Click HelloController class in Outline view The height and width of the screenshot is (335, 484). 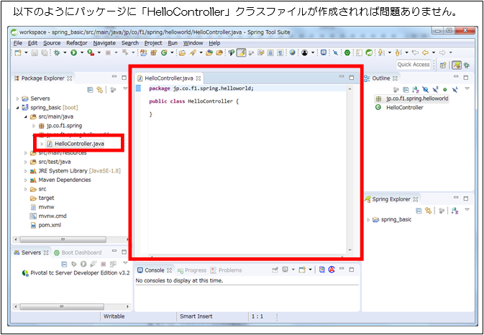[405, 108]
